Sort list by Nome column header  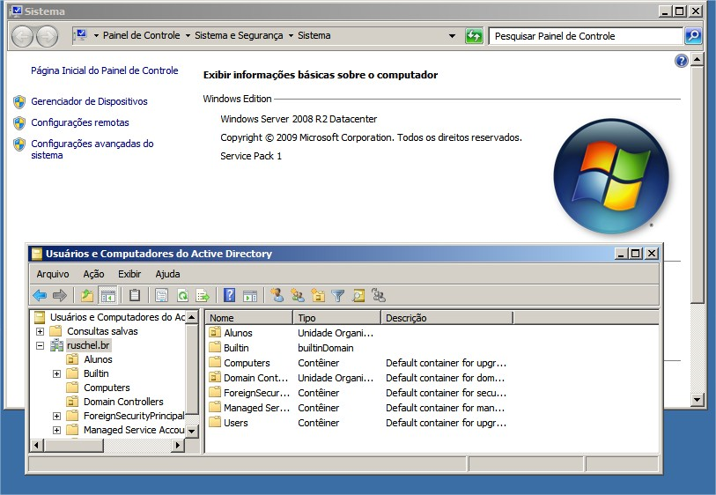249,318
